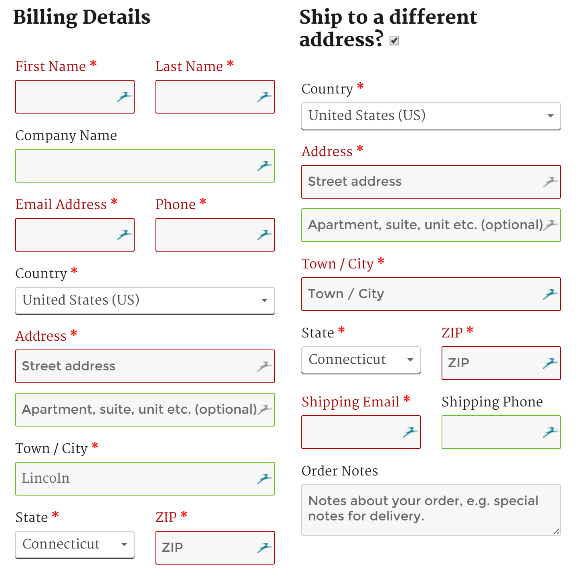Click autofill icon in shipping ZIP field
Image resolution: width=583 pixels, height=577 pixels.
point(551,363)
